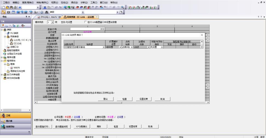Click 局部软元件注释 tree item
266x138 pixels.
(18, 71)
